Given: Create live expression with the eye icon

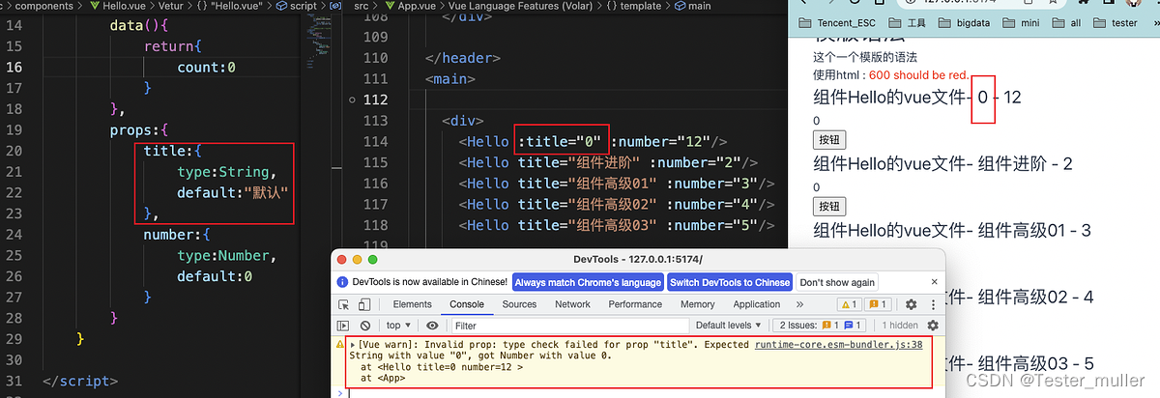Looking at the screenshot, I should click(x=432, y=326).
